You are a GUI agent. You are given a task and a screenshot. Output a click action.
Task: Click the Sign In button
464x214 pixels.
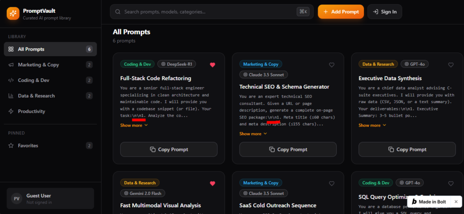point(385,12)
